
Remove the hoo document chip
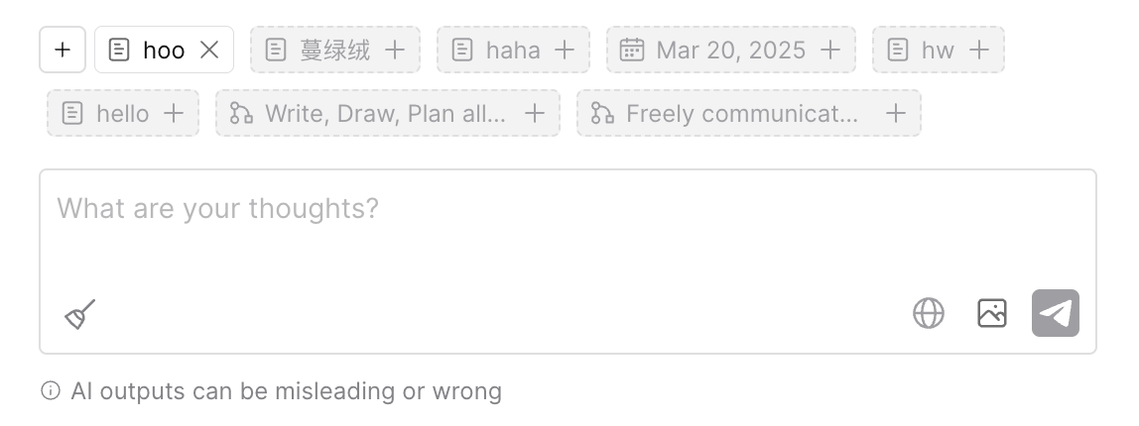(x=209, y=50)
